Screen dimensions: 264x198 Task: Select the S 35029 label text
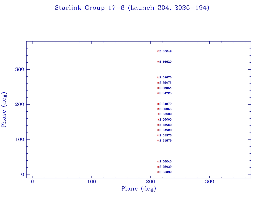tap(166, 167)
